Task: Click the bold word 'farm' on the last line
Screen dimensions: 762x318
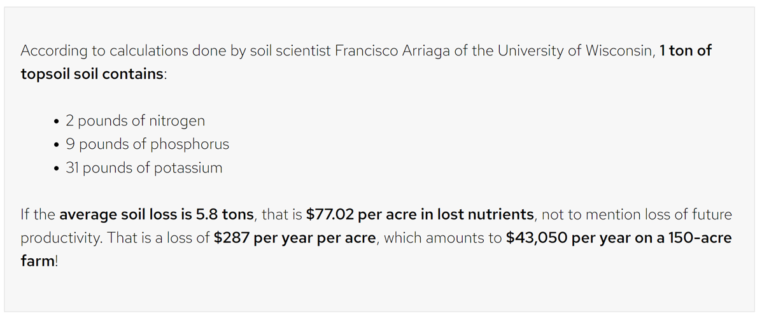Action: tap(38, 261)
